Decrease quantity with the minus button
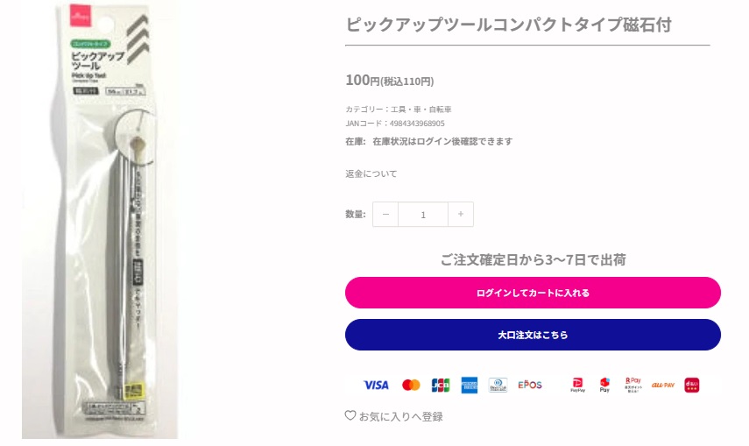This screenshot has height=446, width=749. [x=385, y=215]
